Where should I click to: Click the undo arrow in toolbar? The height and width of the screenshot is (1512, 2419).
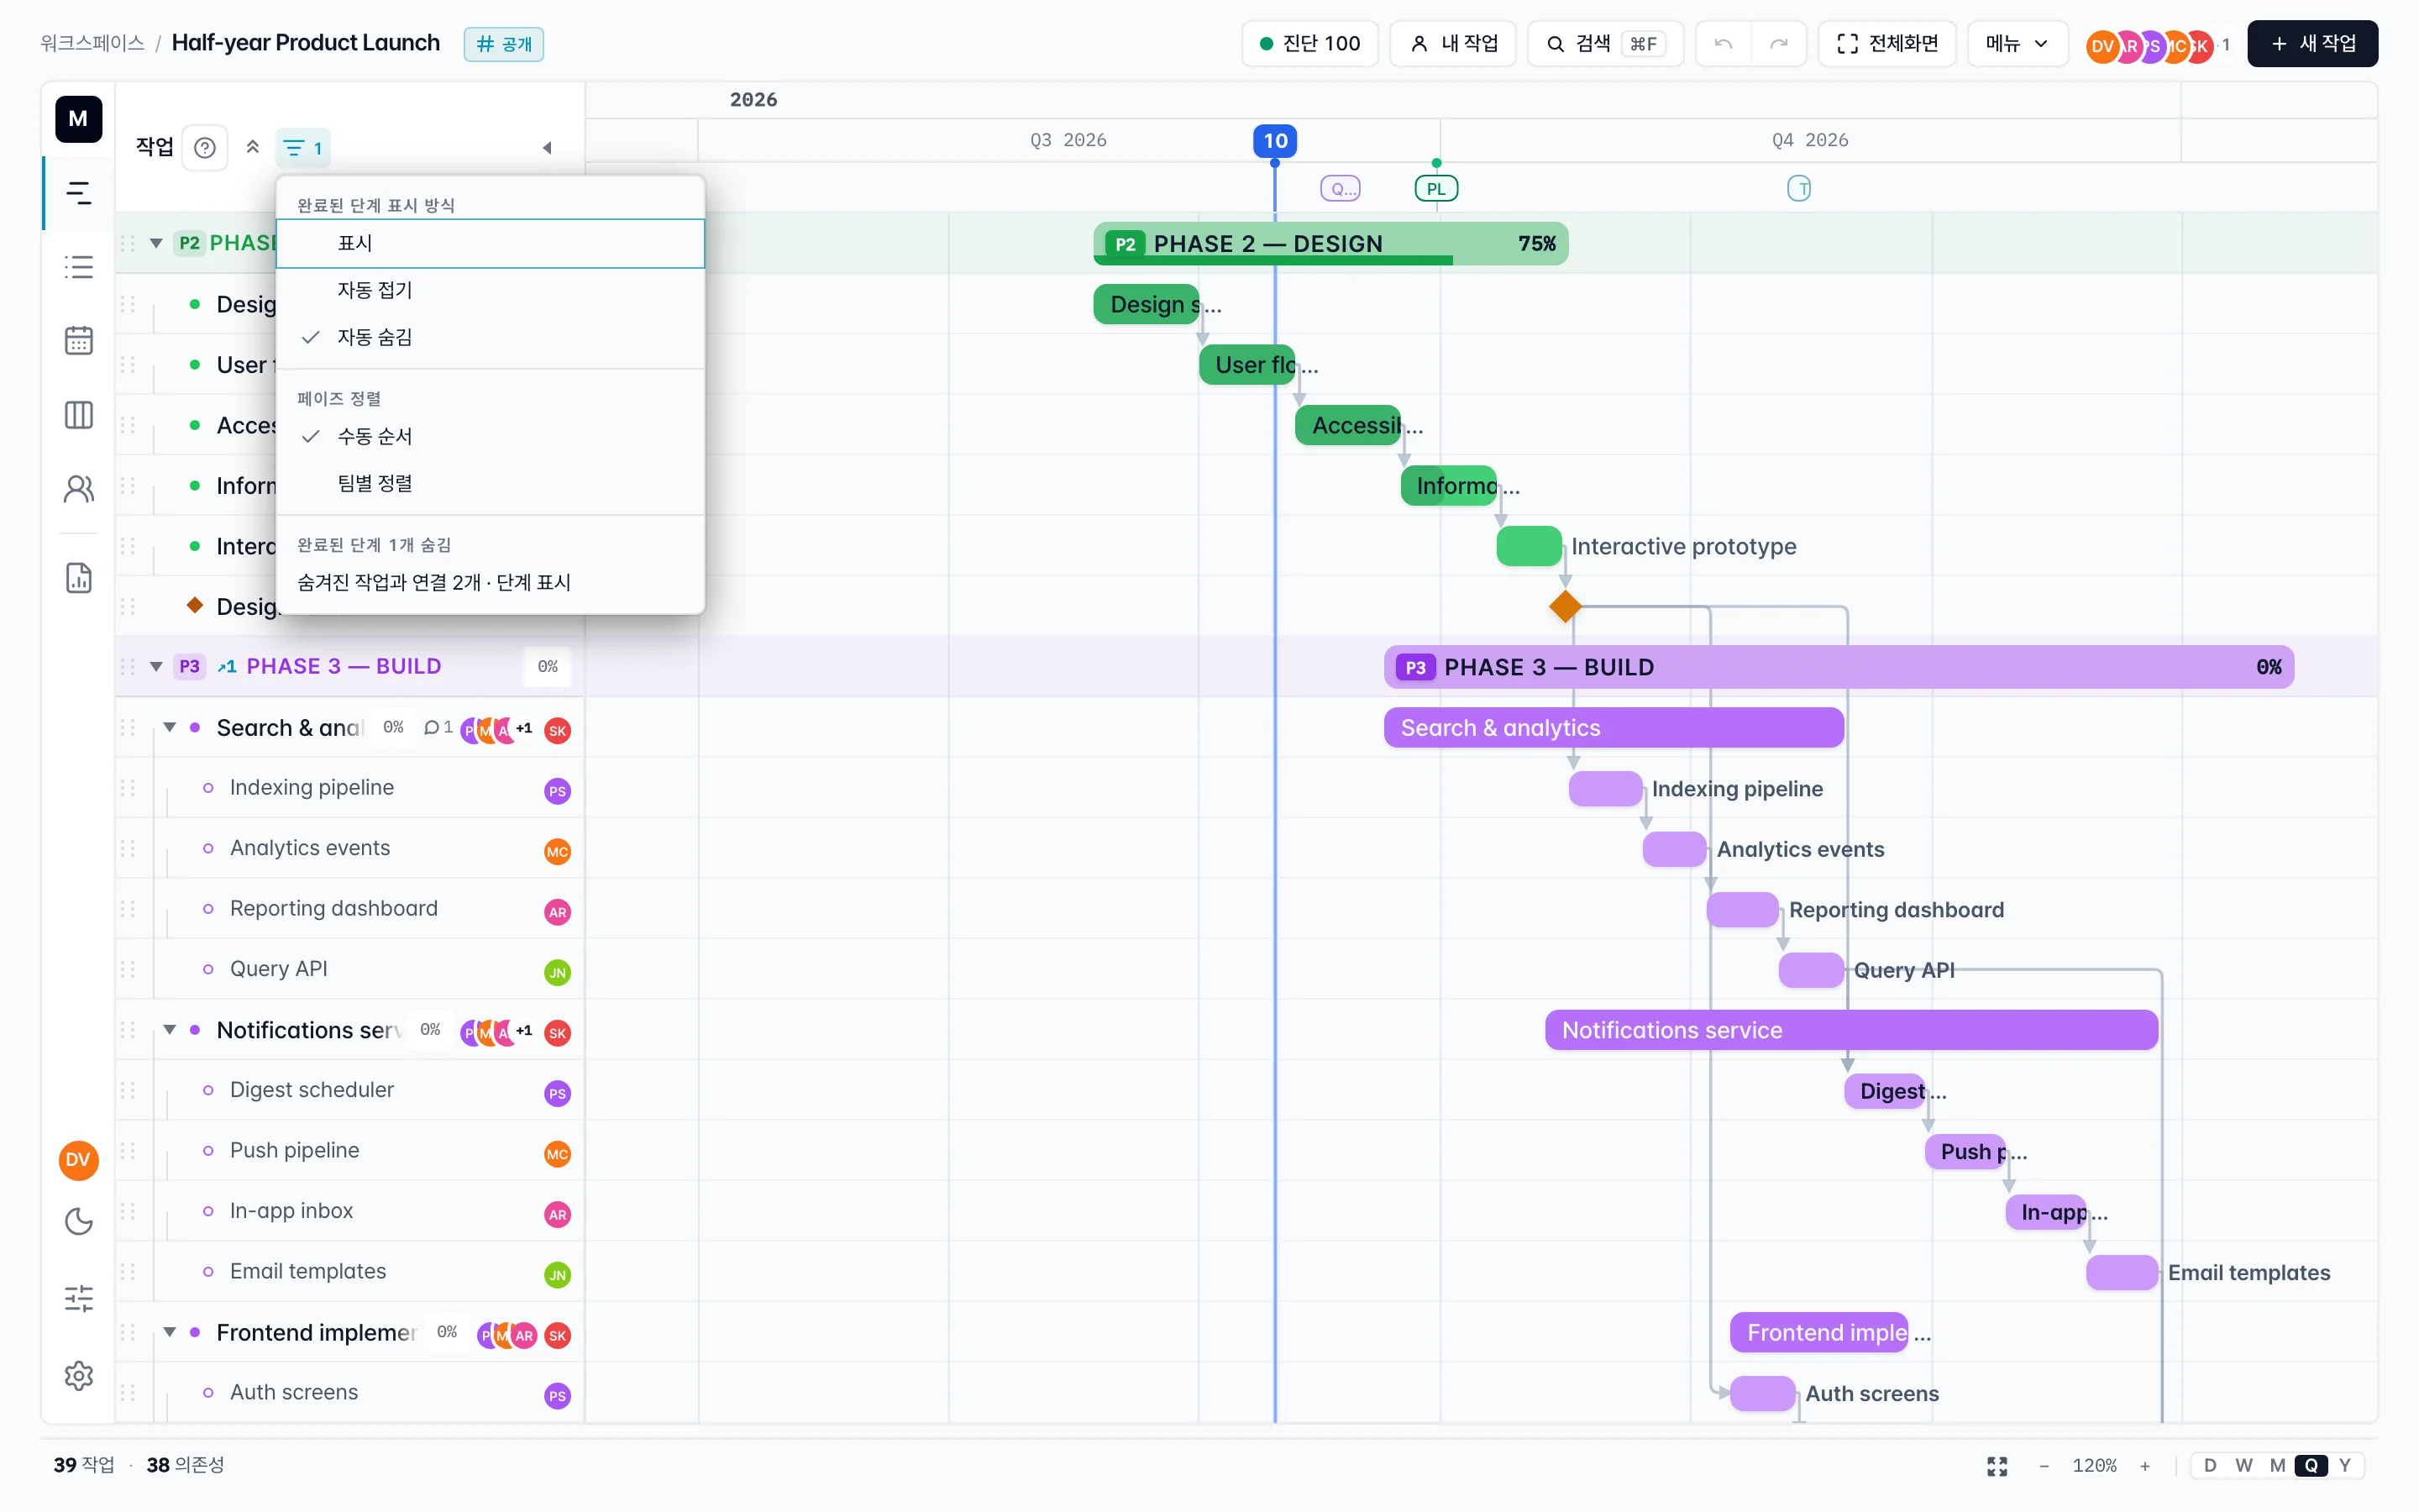1724,44
